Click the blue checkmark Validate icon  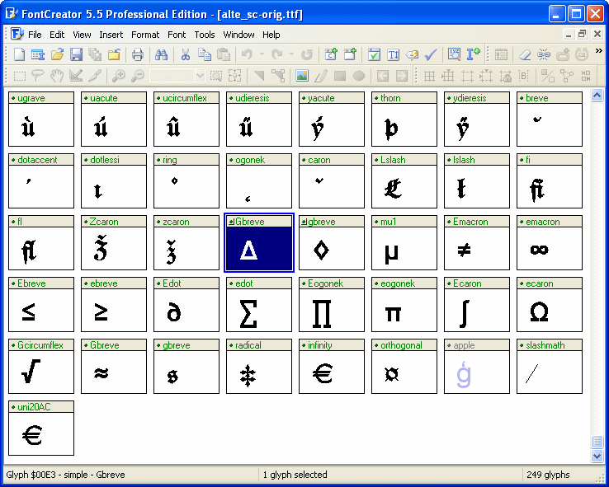(x=431, y=54)
